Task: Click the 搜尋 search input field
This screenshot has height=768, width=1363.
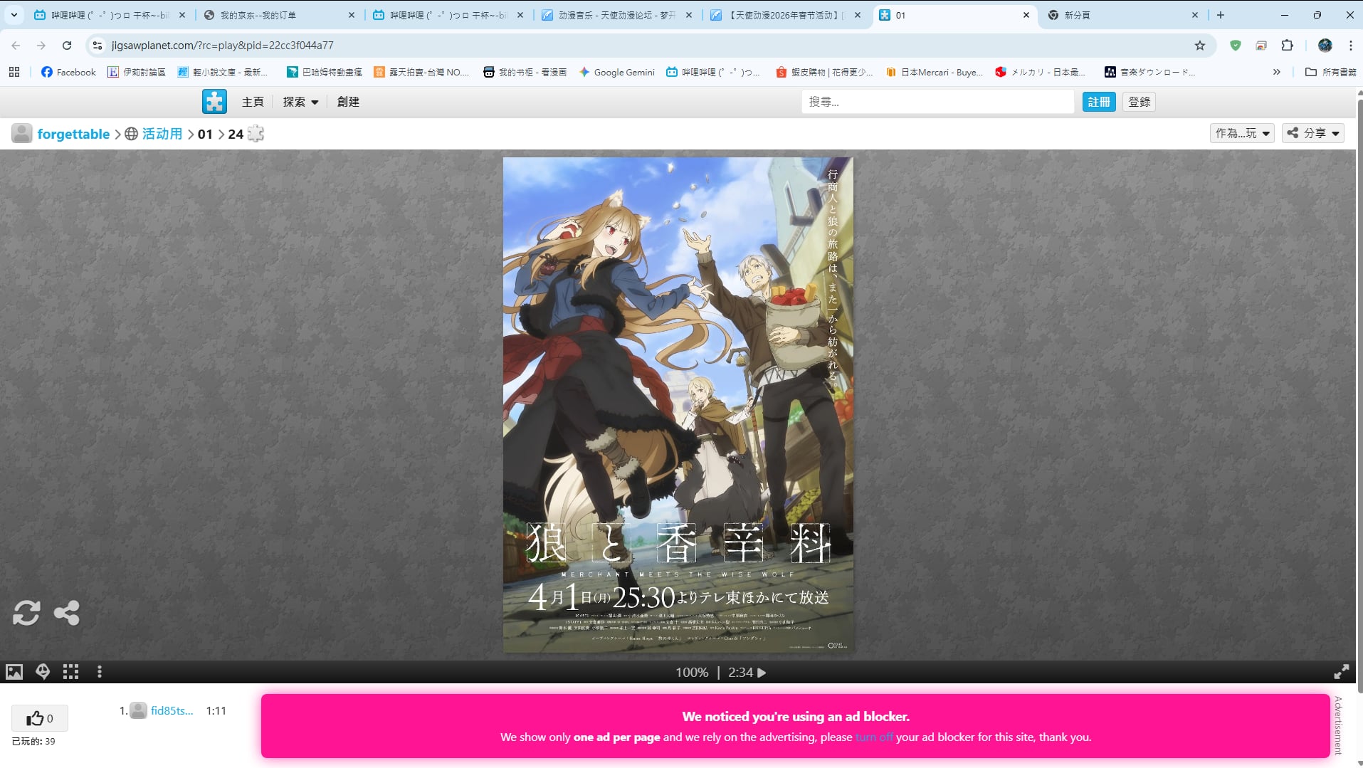Action: [937, 102]
